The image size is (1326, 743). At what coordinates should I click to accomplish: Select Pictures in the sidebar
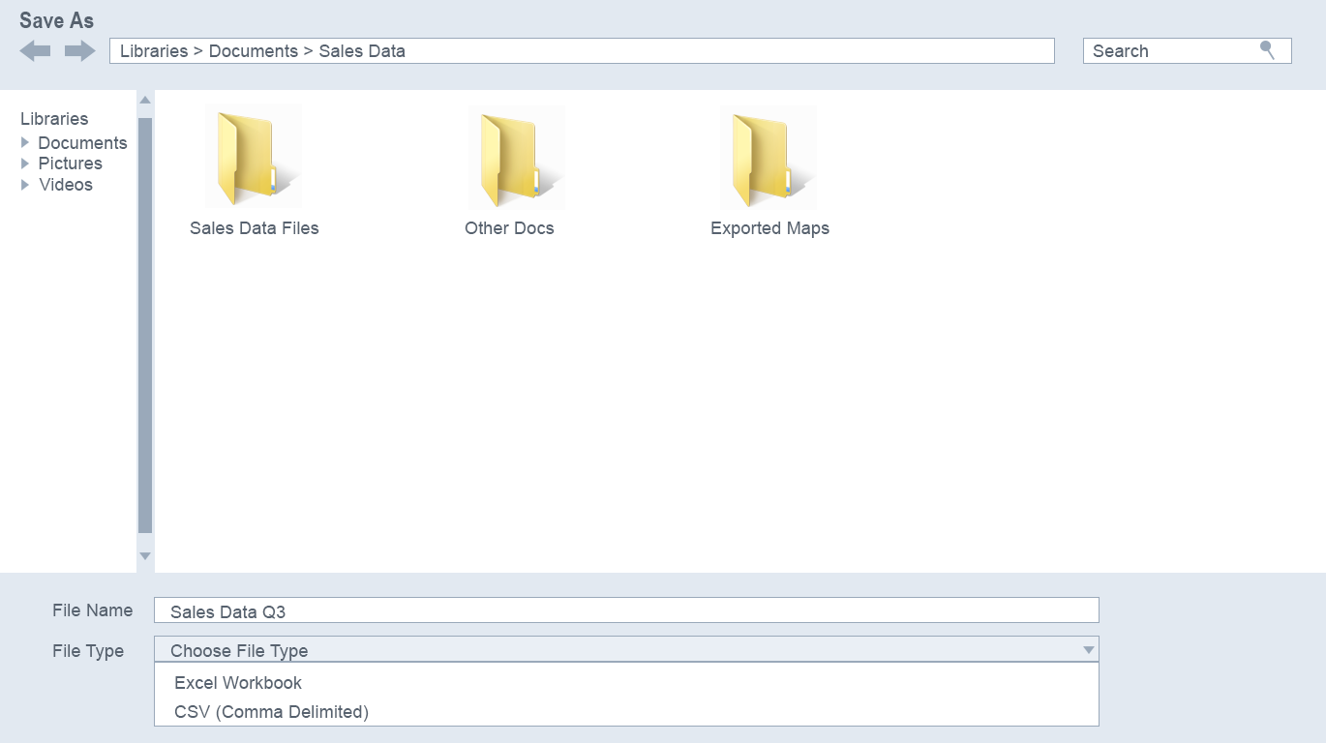pyautogui.click(x=70, y=163)
